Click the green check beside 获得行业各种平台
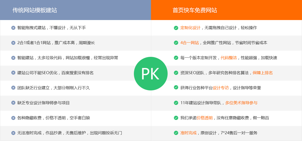Screen dimensions: 302x141 click(176, 88)
